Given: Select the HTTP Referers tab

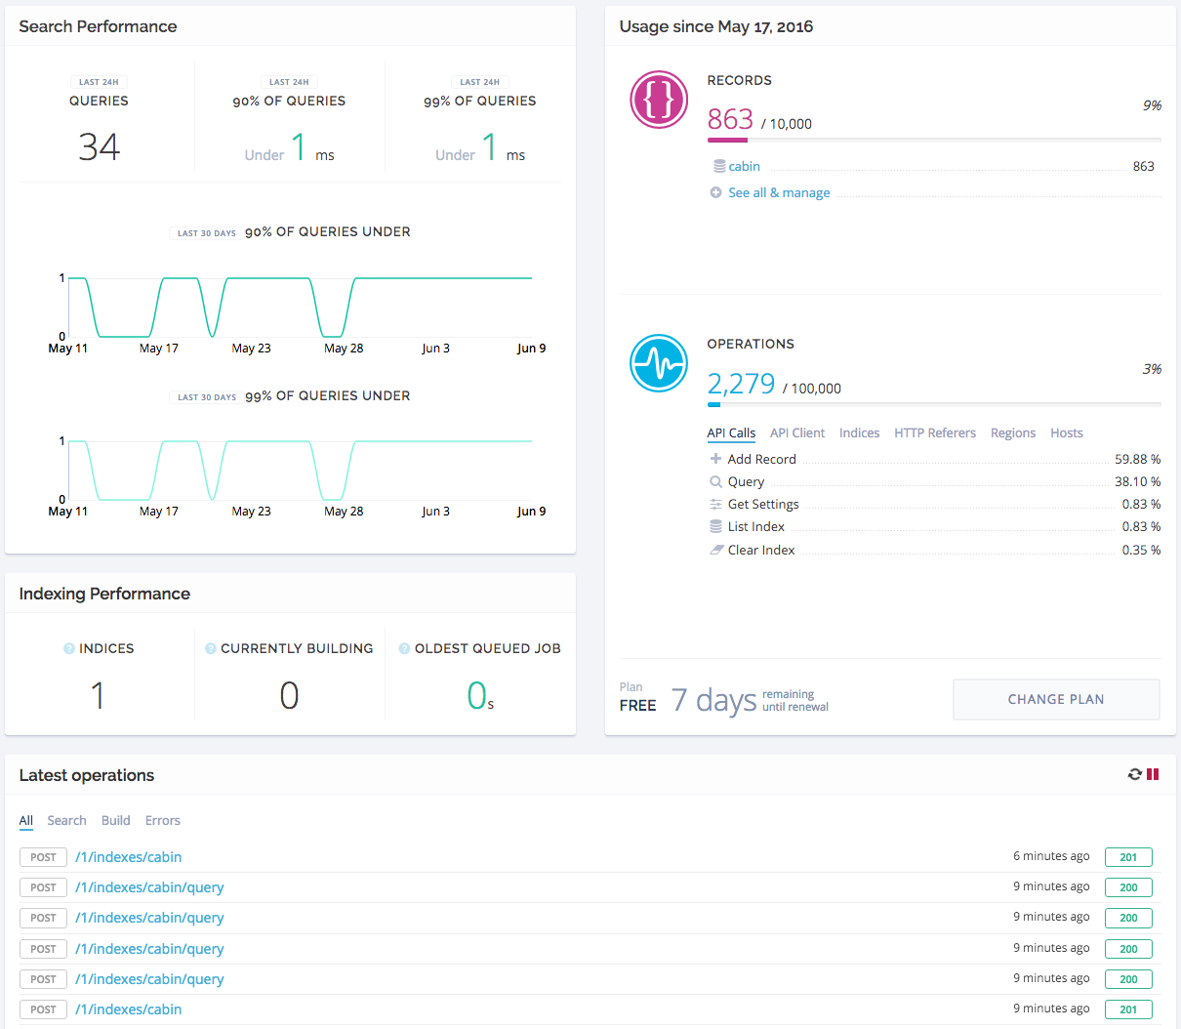Looking at the screenshot, I should point(934,432).
